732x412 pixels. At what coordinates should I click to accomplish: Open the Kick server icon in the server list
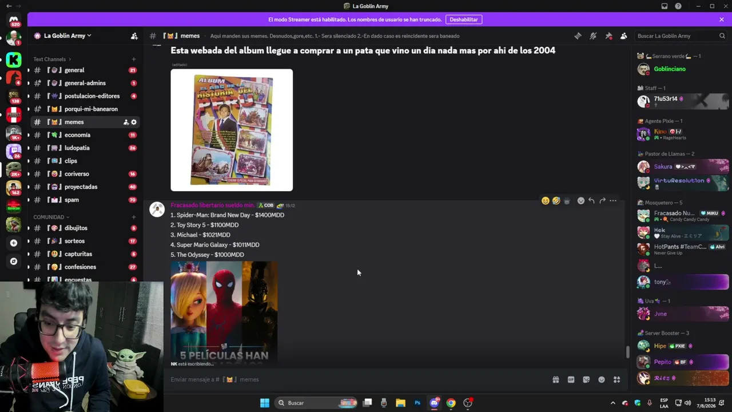click(x=14, y=60)
